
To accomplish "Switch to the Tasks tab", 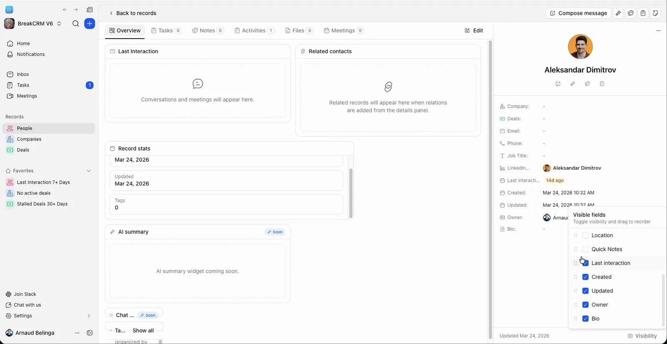I will 166,30.
